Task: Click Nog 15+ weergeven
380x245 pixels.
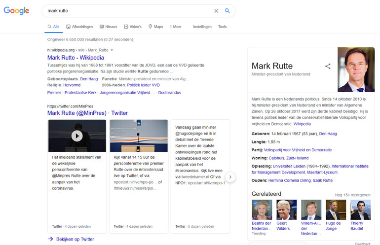Action: (x=353, y=195)
